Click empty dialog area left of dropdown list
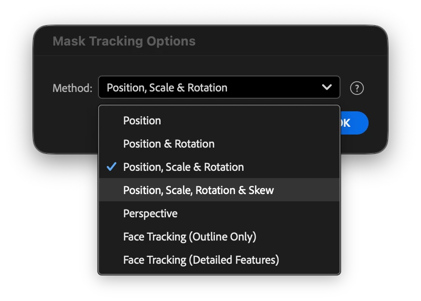 click(x=65, y=126)
